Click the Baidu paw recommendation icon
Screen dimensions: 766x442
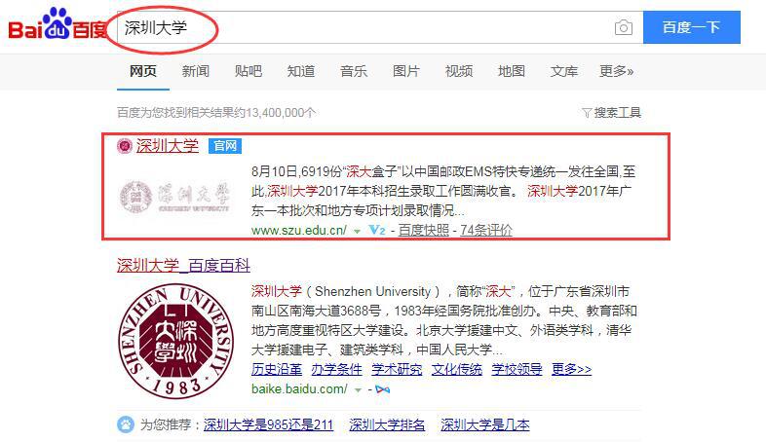pos(126,424)
